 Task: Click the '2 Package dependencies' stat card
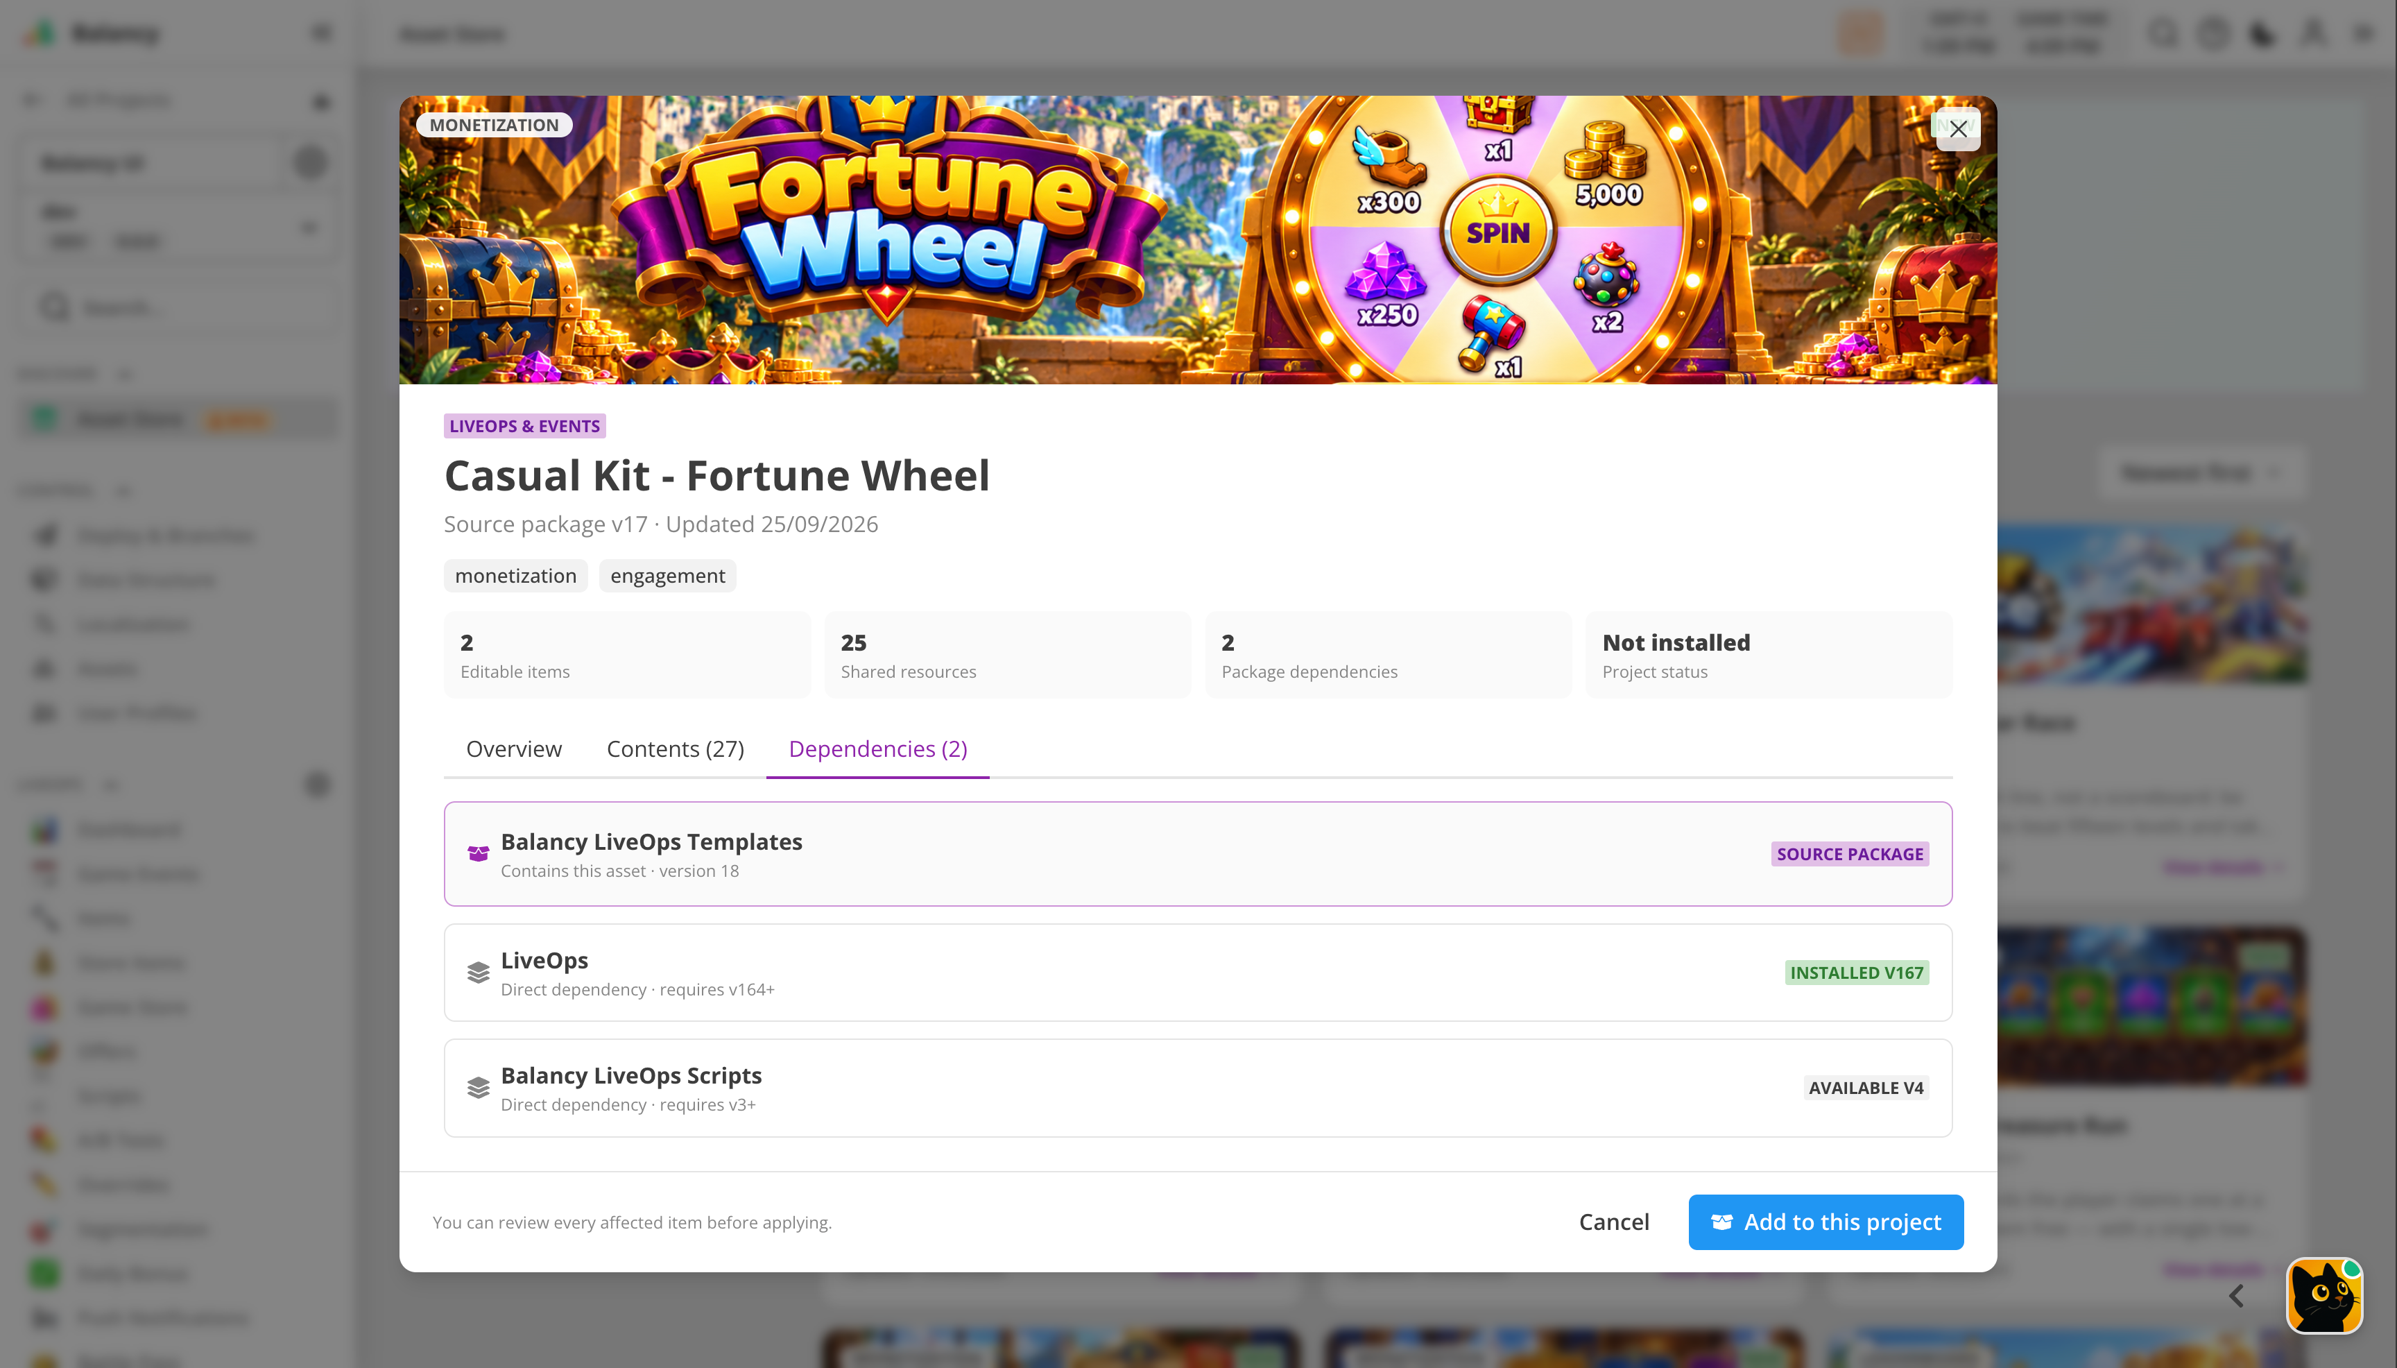1387,655
